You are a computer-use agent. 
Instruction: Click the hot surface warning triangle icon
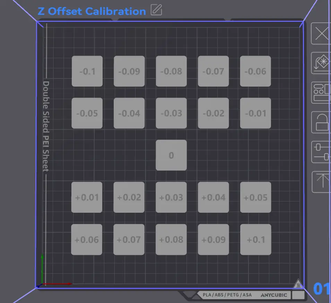[298, 284]
